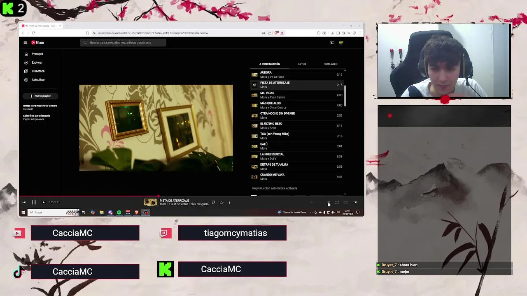The width and height of the screenshot is (527, 296).
Task: Click 'Mora y Sech' artist text
Action: tap(268, 128)
